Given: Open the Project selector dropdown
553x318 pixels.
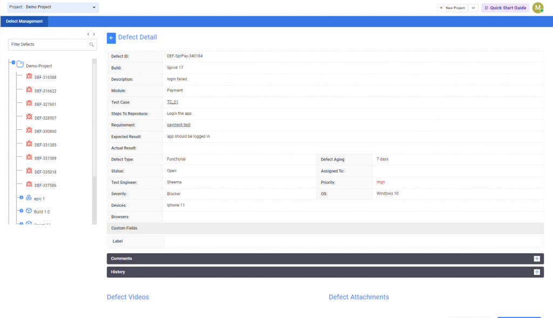Looking at the screenshot, I should coord(53,8).
